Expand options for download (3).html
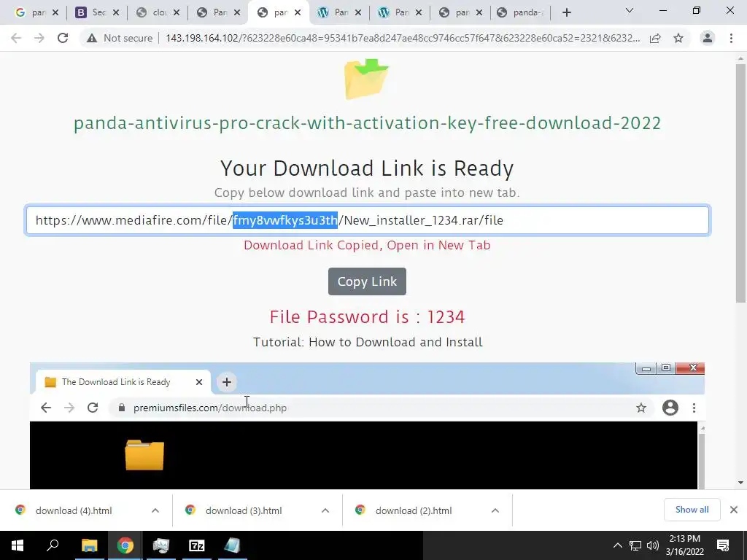Viewport: 747px width, 560px height. pyautogui.click(x=325, y=510)
